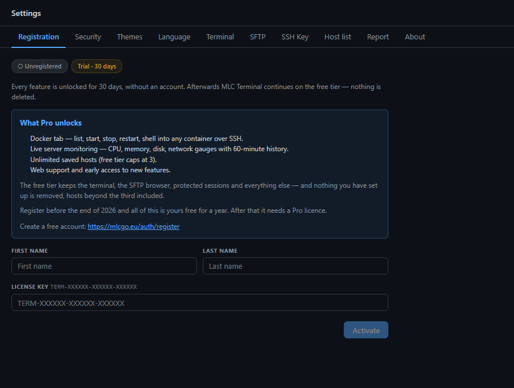The height and width of the screenshot is (388, 514).
Task: Open the Host list tab
Action: (x=338, y=37)
